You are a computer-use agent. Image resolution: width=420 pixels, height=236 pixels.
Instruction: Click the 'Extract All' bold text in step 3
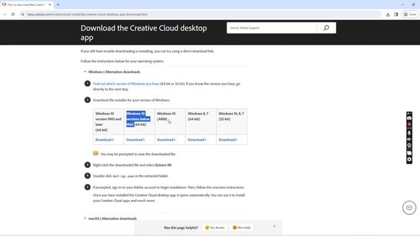[163, 165]
